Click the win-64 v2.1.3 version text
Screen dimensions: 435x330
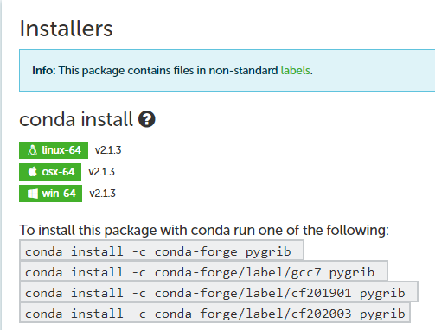click(103, 194)
